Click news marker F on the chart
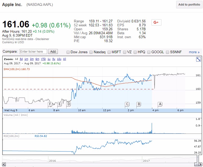 click(x=50, y=104)
